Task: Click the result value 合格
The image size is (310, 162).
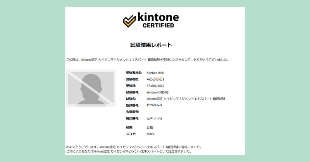Action: pyautogui.click(x=150, y=128)
